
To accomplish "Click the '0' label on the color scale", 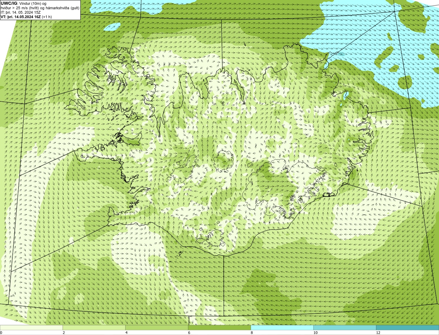I will (1, 333).
